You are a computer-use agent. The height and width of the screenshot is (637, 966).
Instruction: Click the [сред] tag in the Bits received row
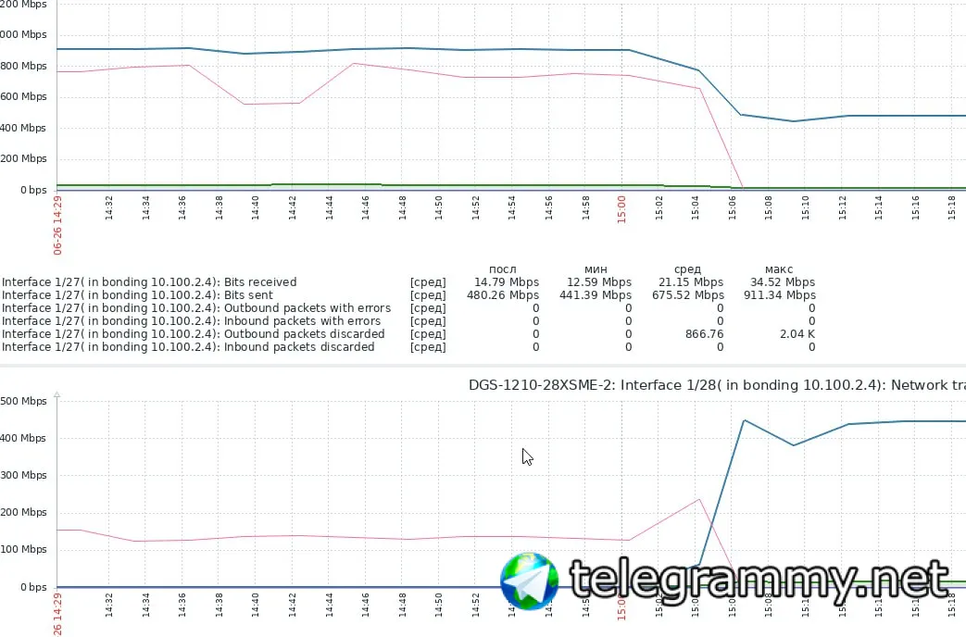(x=428, y=282)
